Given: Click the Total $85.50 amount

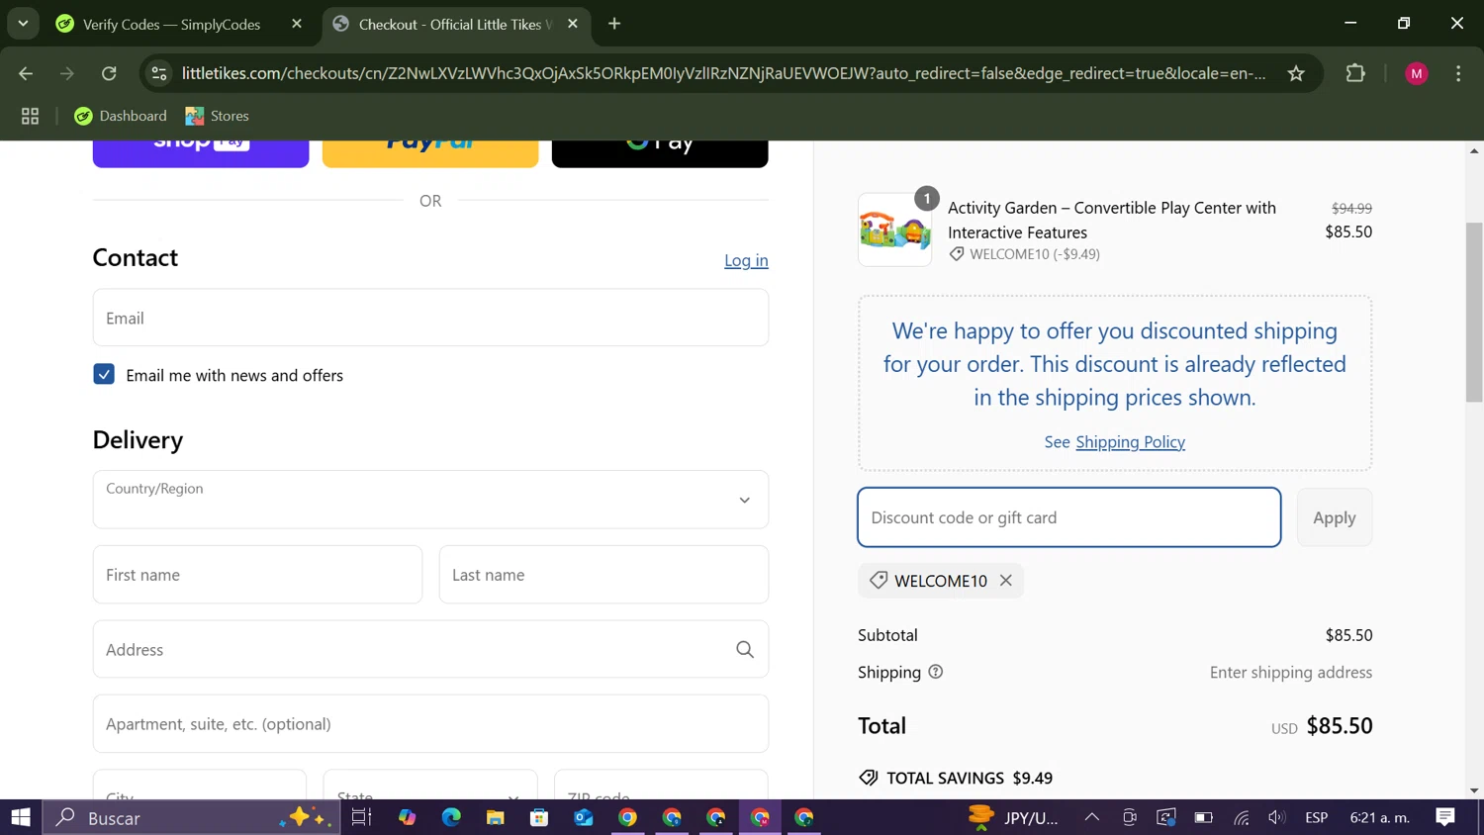Looking at the screenshot, I should [1340, 725].
